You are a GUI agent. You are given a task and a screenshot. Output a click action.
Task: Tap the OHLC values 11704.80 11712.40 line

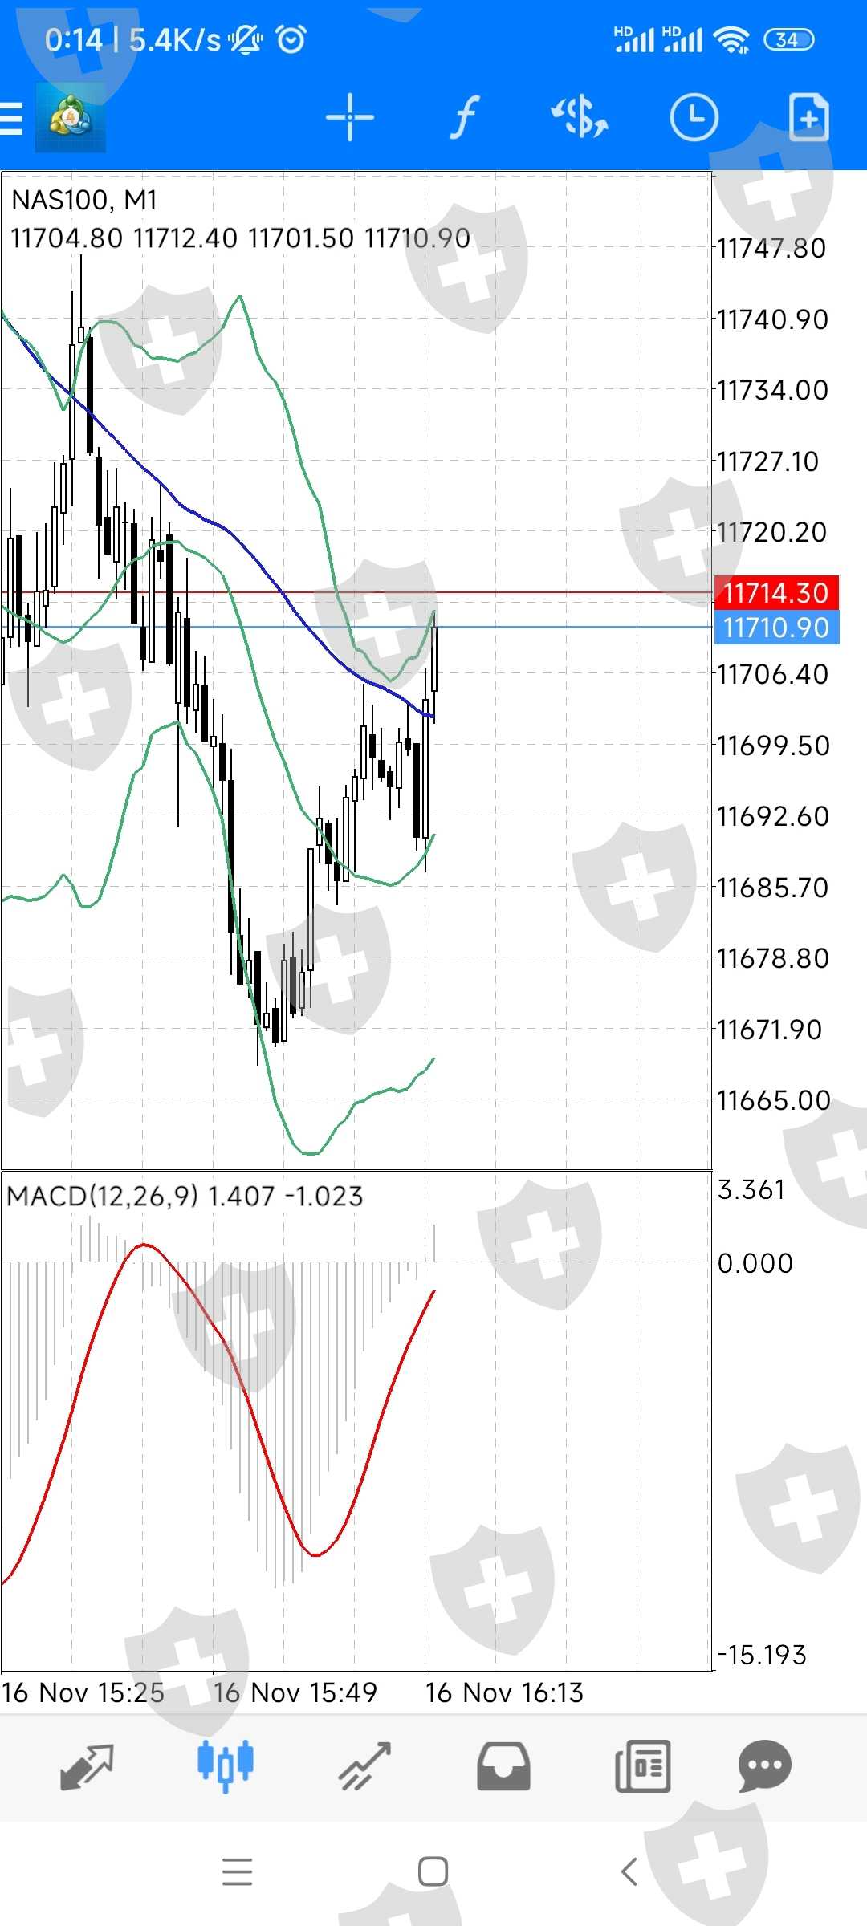click(x=240, y=238)
